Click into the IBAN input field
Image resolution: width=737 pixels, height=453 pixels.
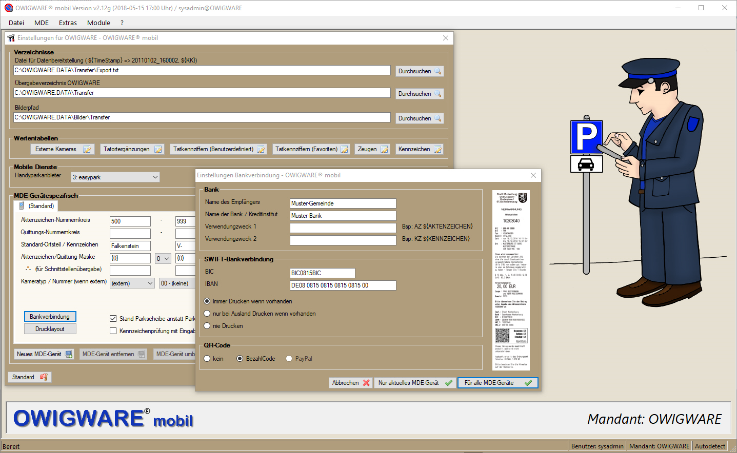(x=343, y=285)
